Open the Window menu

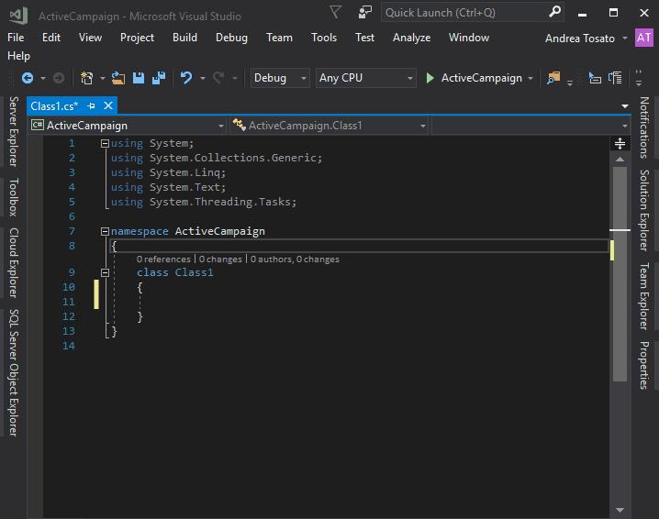(469, 38)
